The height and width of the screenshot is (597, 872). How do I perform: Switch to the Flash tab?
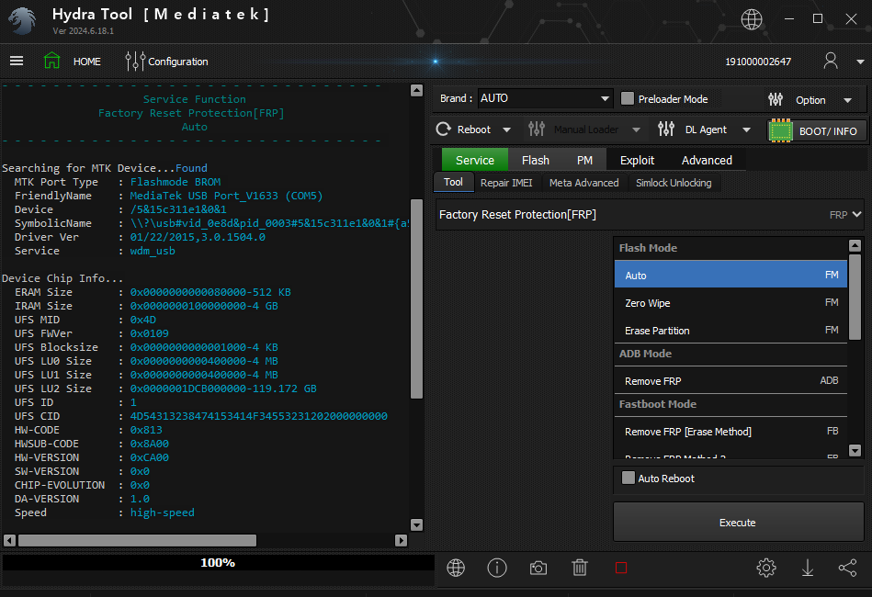(535, 160)
